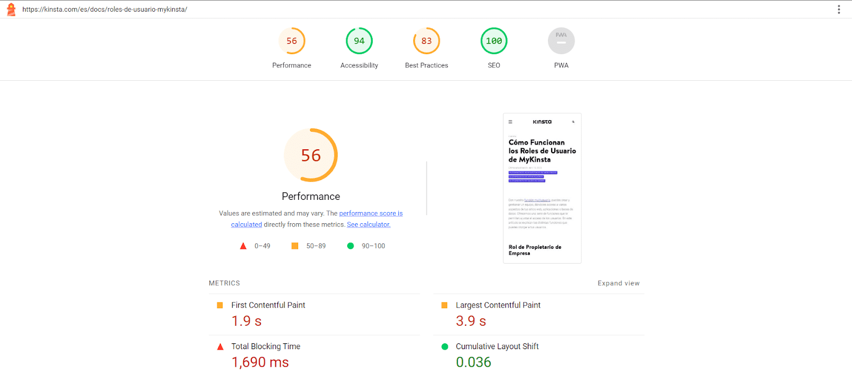Click the Cumulative Layout Shift metric label
Image resolution: width=852 pixels, height=372 pixels.
pos(497,346)
